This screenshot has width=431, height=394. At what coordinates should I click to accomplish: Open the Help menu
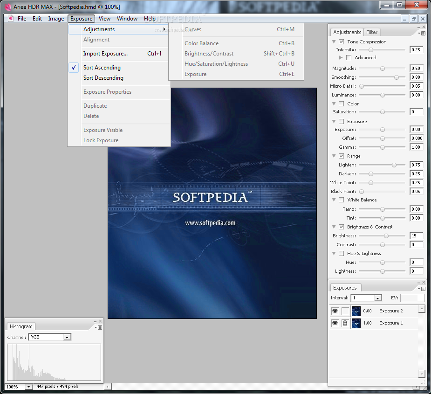coord(150,19)
